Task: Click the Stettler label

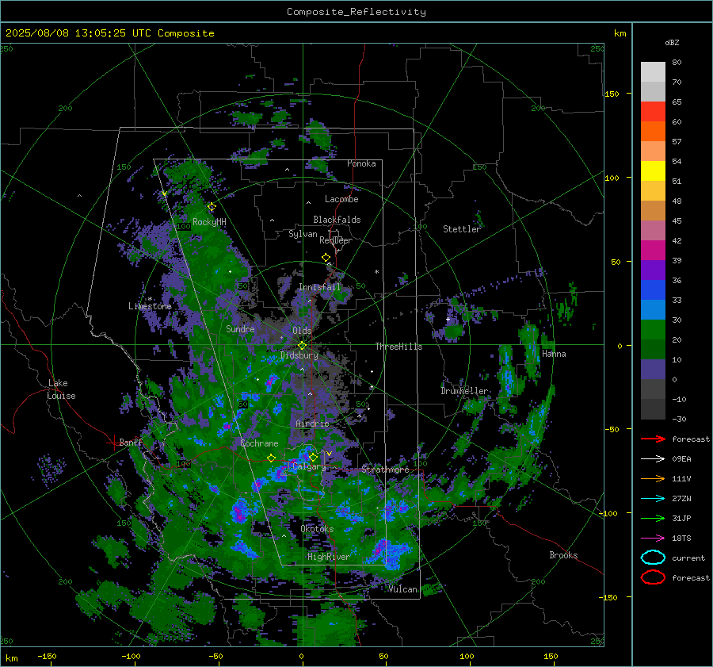Action: pos(462,229)
